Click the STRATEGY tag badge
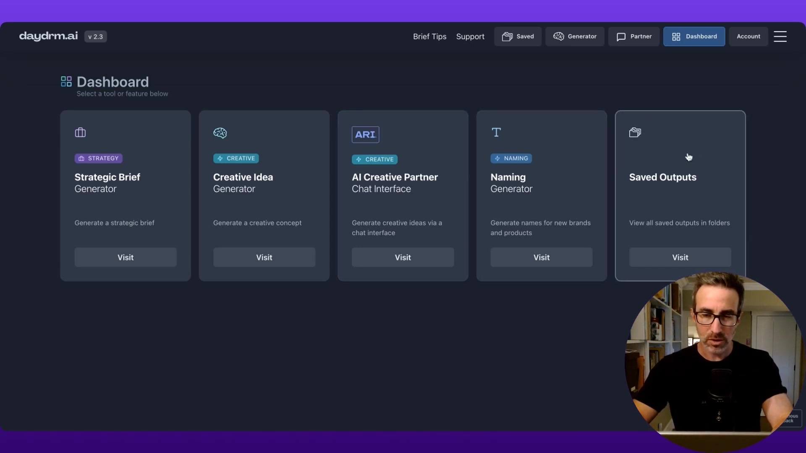 tap(99, 158)
